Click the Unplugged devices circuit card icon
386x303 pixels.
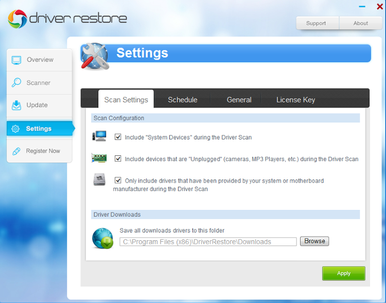tap(99, 158)
